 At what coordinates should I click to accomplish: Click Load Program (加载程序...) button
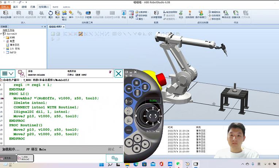tap(11, 149)
